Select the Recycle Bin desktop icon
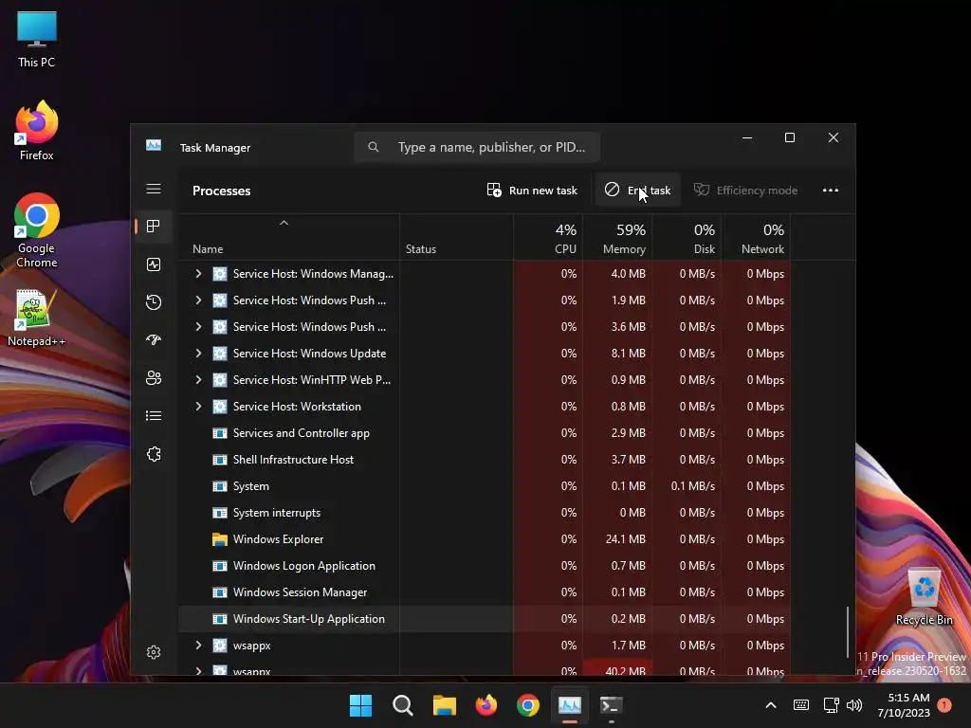The image size is (971, 728). (924, 597)
